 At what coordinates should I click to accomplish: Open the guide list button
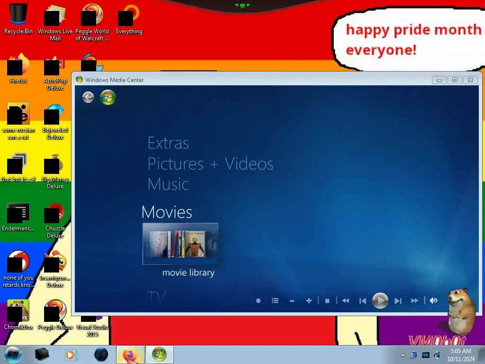(x=275, y=300)
